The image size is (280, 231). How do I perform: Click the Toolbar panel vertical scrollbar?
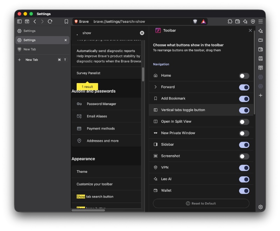[x=254, y=73]
